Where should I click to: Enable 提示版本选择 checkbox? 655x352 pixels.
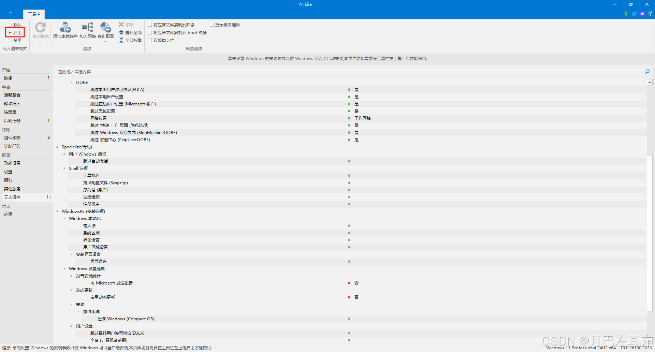[x=212, y=25]
